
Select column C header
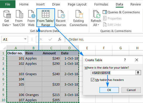[51, 48]
